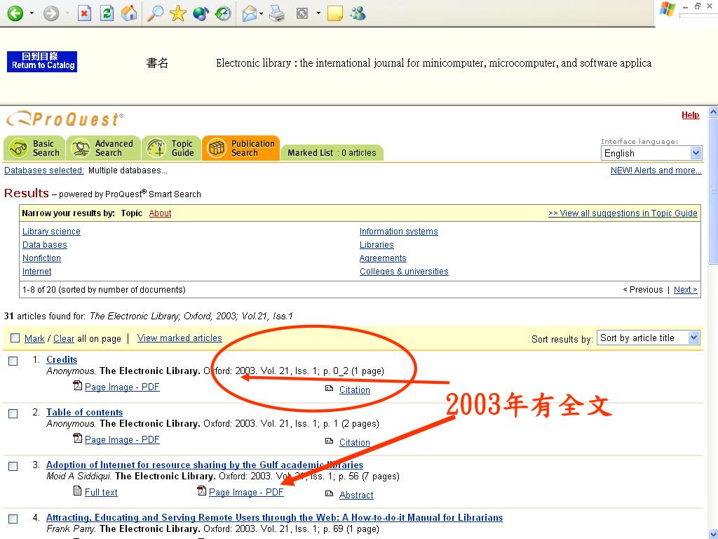Tick the mark all on page checkbox

(15, 338)
